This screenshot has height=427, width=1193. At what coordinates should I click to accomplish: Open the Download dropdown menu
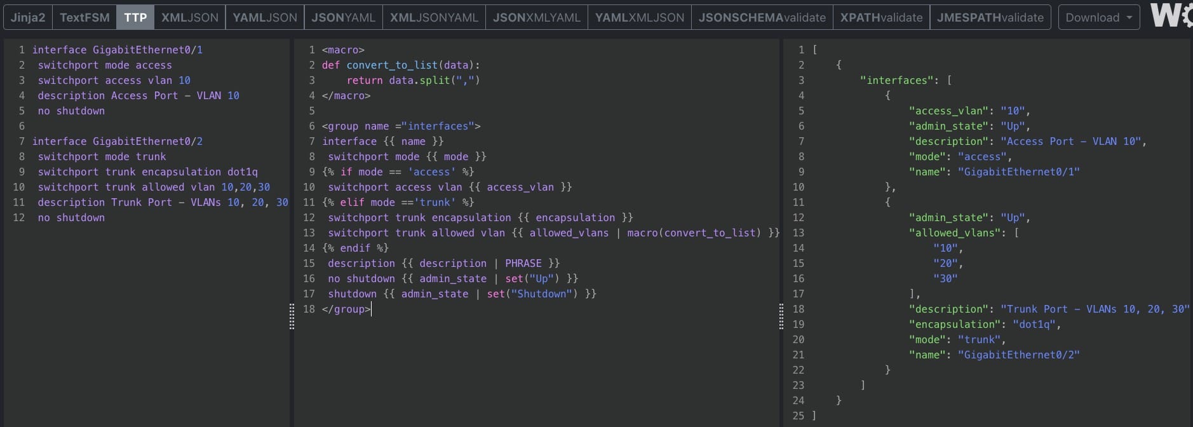(x=1099, y=18)
